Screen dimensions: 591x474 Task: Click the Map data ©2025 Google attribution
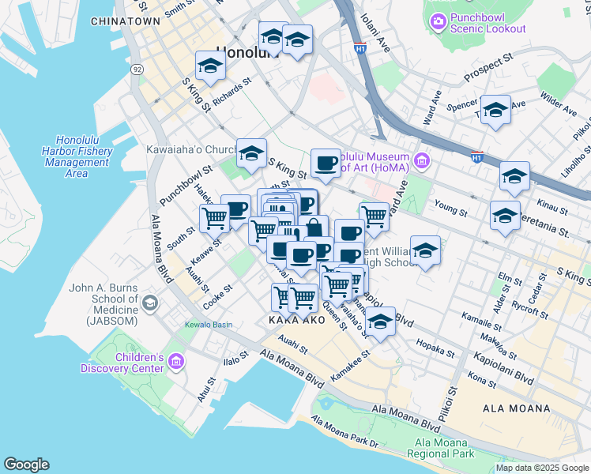541,468
